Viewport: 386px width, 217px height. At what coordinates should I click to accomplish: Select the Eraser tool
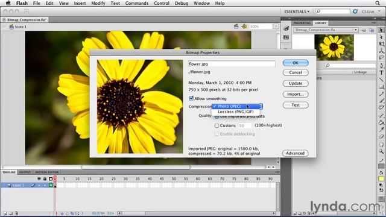pos(381,136)
